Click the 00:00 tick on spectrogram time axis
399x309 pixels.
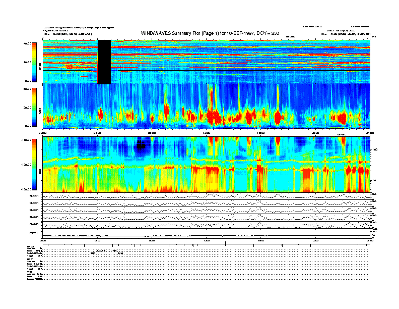42,133
